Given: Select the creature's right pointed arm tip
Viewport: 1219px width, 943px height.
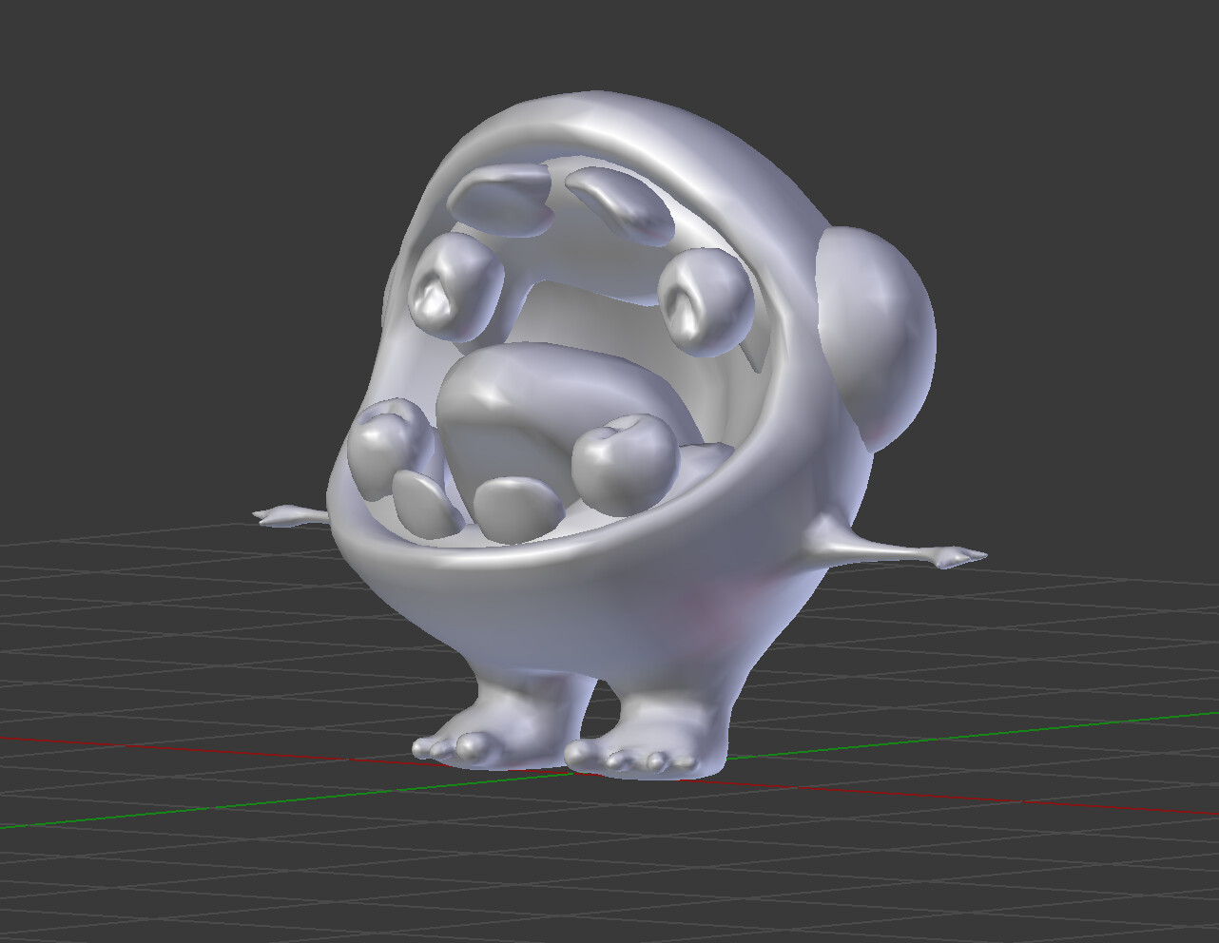Looking at the screenshot, I should 960,556.
